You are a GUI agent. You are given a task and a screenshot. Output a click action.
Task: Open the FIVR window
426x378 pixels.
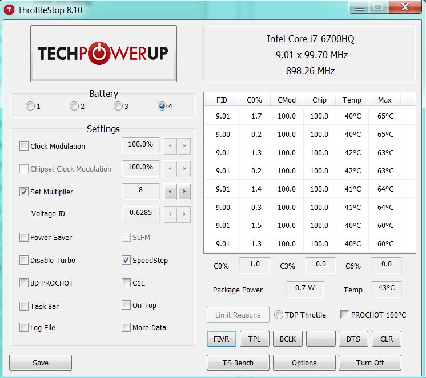[222, 339]
